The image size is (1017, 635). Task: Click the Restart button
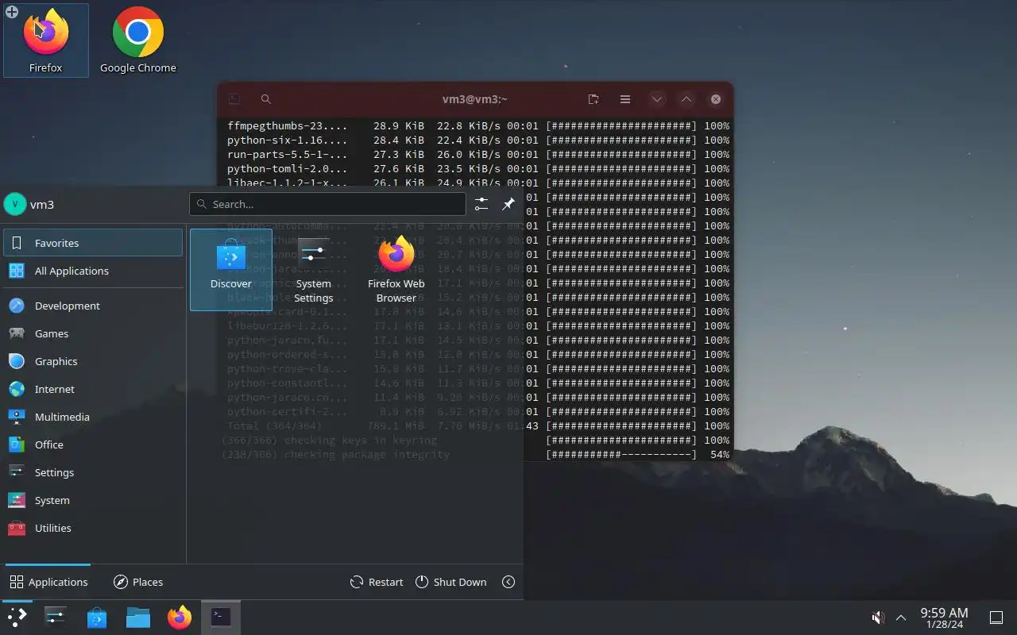click(x=377, y=582)
